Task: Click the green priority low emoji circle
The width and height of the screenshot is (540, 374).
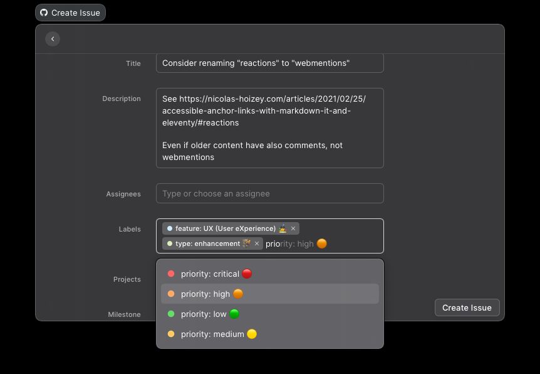Action: click(234, 314)
